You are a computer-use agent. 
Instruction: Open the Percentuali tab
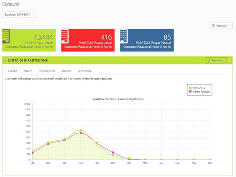point(84,71)
